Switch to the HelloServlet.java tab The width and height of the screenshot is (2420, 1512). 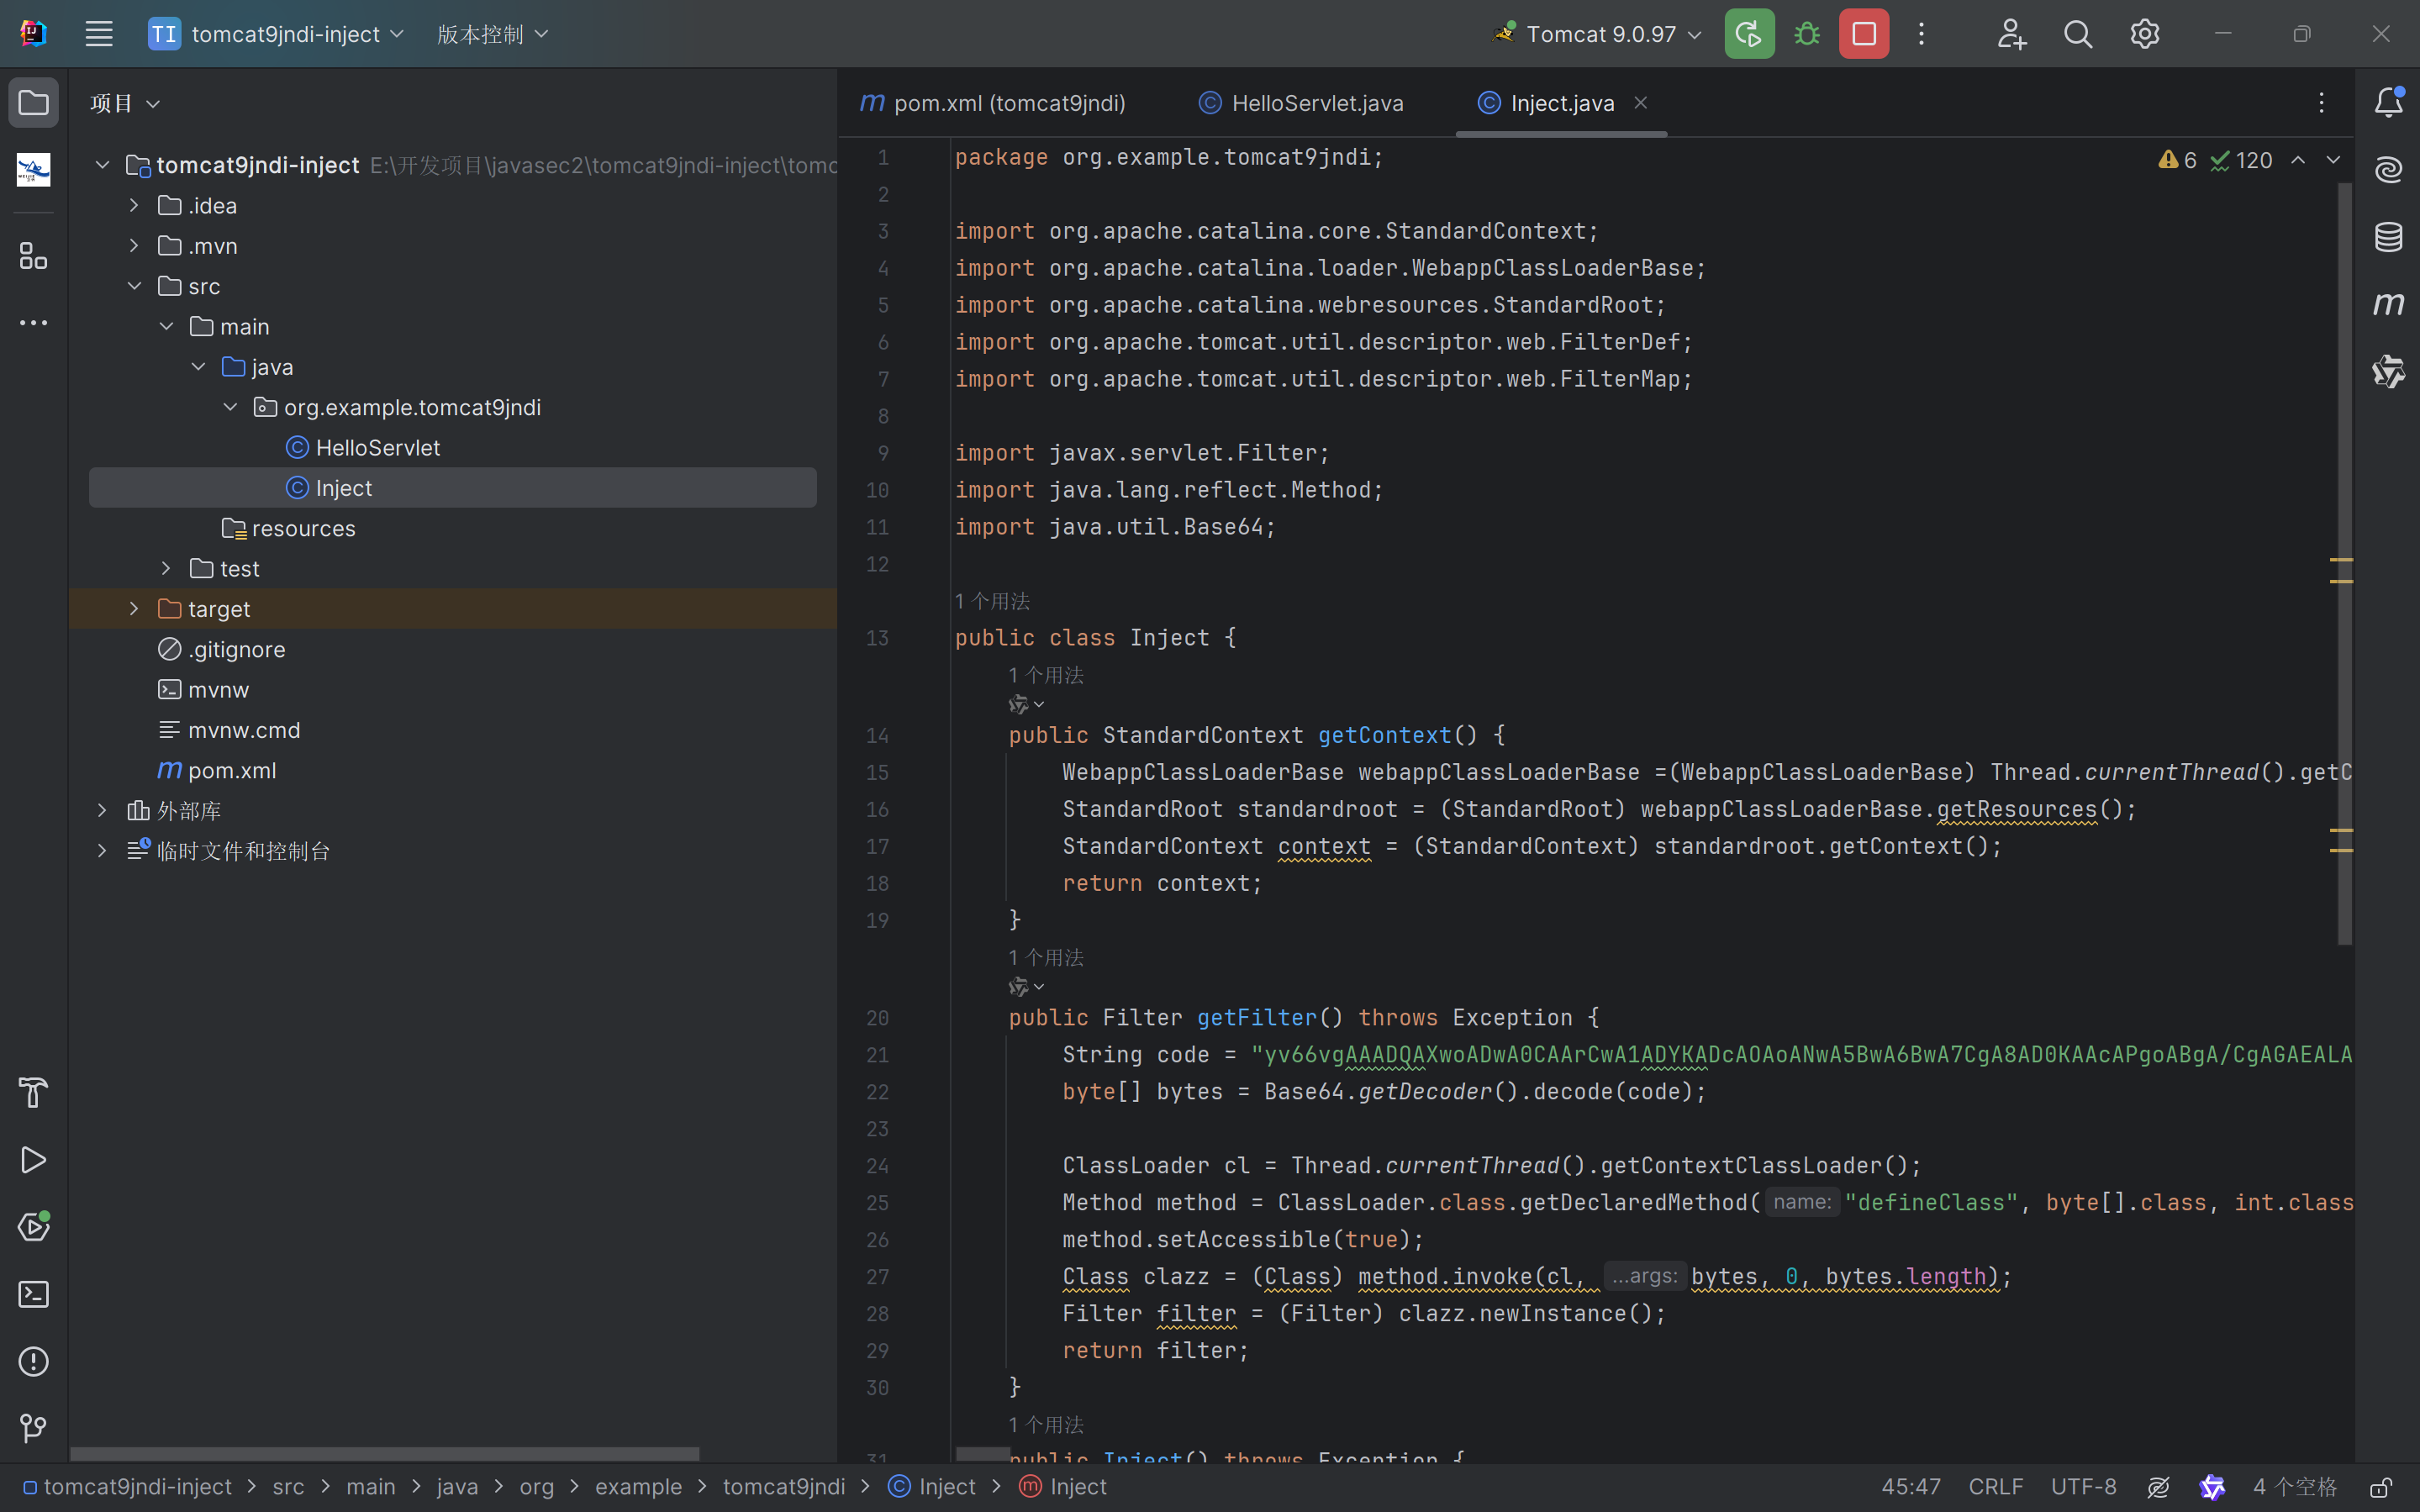click(x=1316, y=103)
